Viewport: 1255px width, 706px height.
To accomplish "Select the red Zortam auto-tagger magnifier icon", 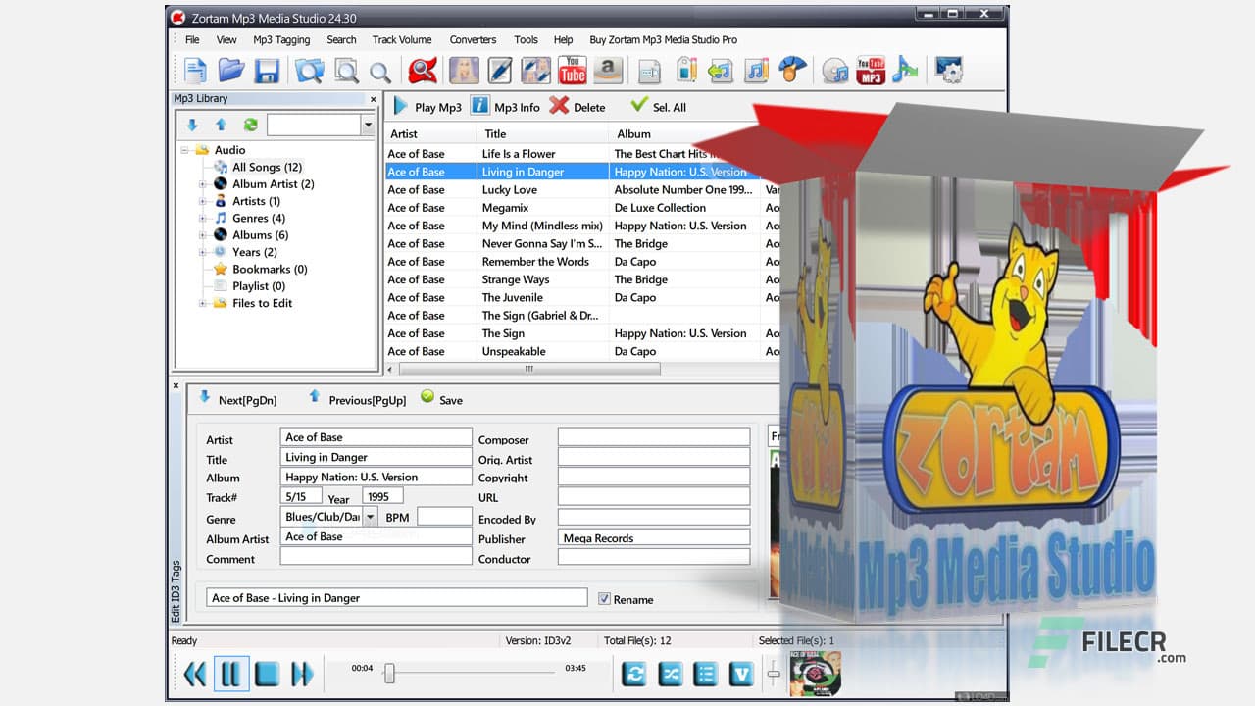I will 420,70.
